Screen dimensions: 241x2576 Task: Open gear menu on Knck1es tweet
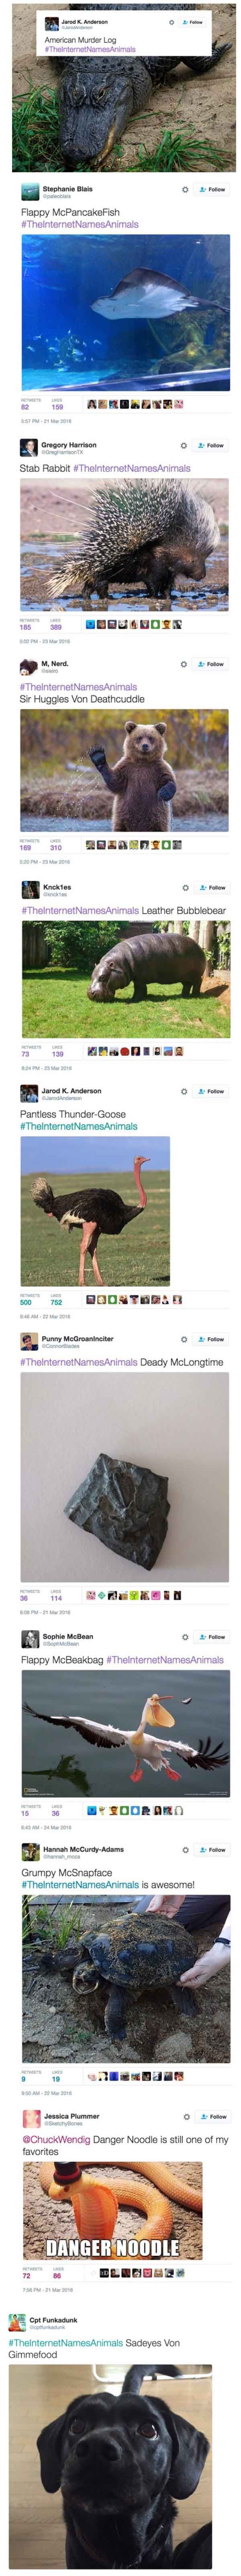185,888
